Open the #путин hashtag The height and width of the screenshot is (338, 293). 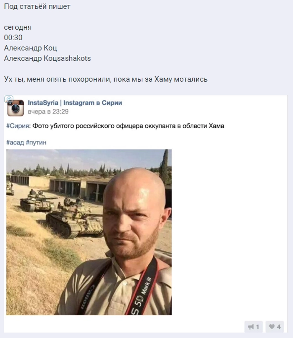click(x=36, y=143)
